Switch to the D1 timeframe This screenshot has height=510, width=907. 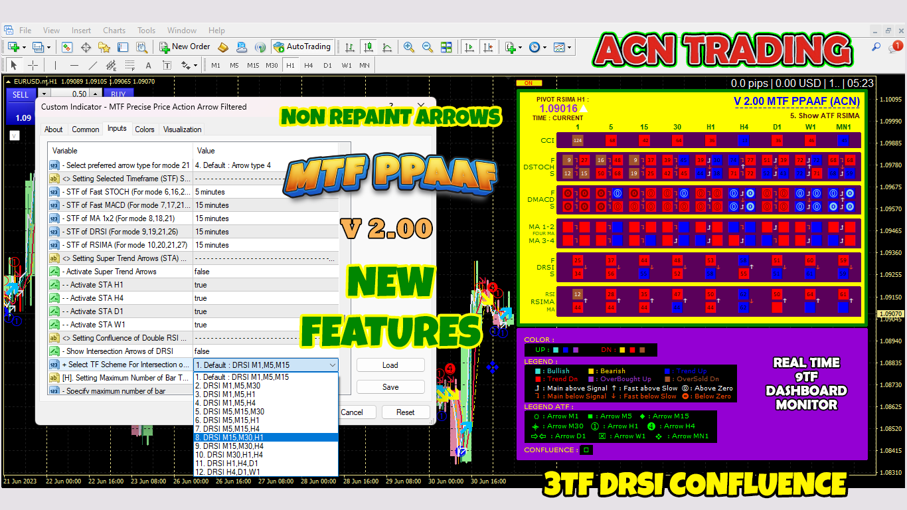tap(327, 66)
